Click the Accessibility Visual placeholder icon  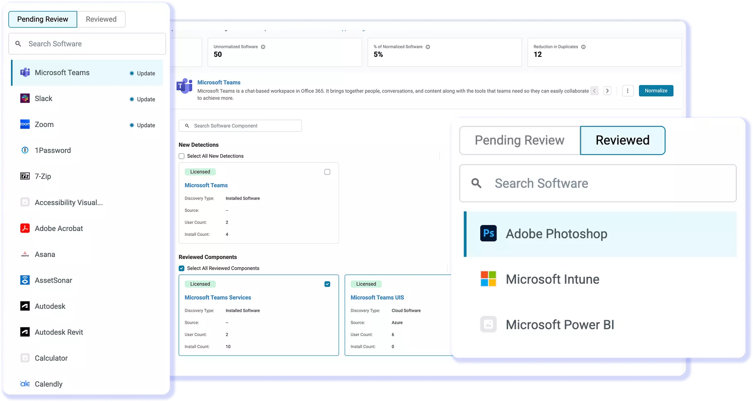pyautogui.click(x=25, y=202)
